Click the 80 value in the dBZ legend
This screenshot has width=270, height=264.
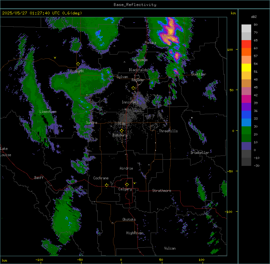(256, 25)
